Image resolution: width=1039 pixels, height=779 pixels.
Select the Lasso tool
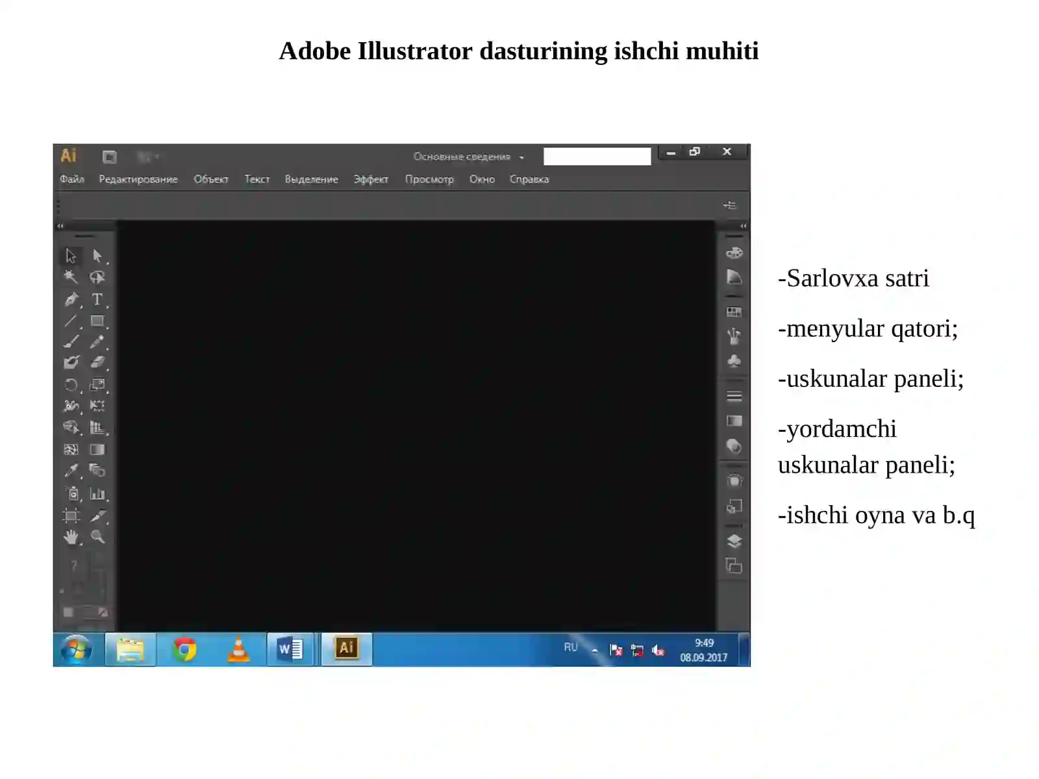click(97, 278)
